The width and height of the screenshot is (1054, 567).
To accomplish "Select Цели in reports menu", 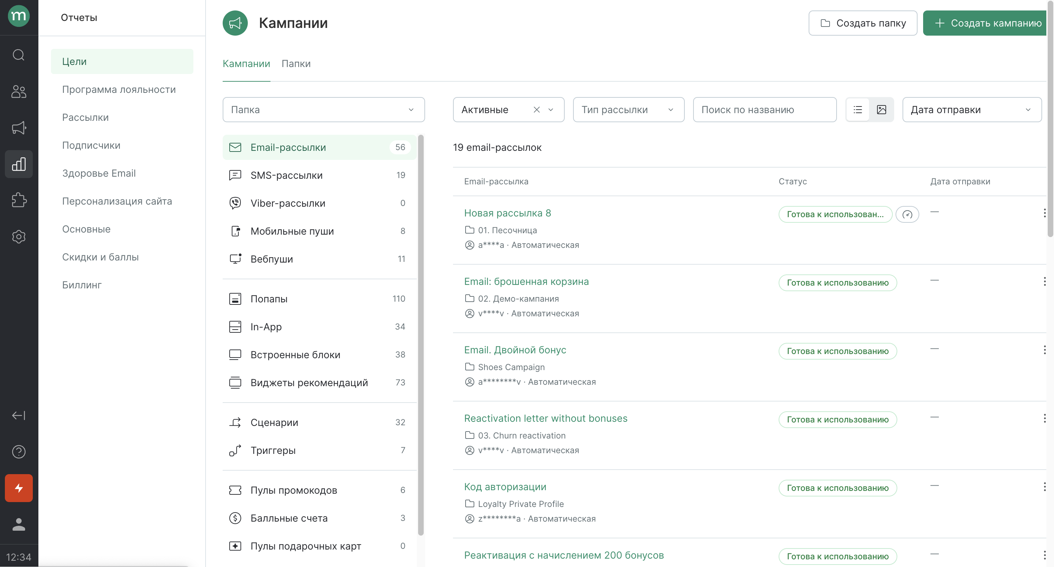I will coord(122,61).
